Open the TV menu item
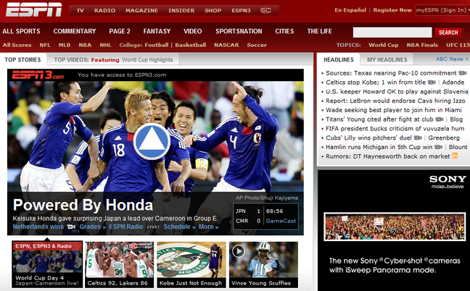The width and height of the screenshot is (470, 291). [80, 10]
